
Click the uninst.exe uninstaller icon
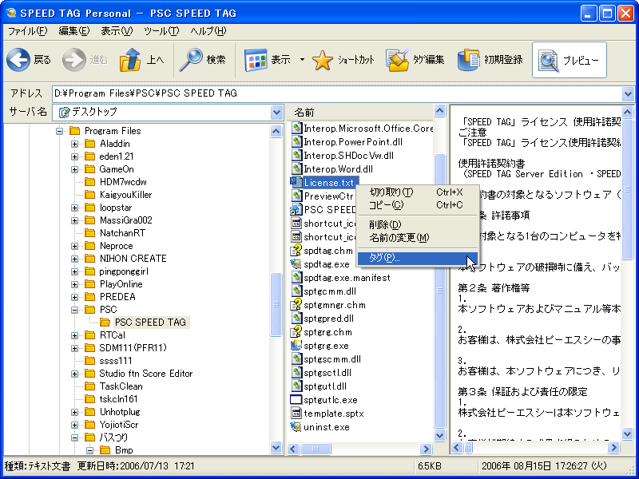click(296, 427)
